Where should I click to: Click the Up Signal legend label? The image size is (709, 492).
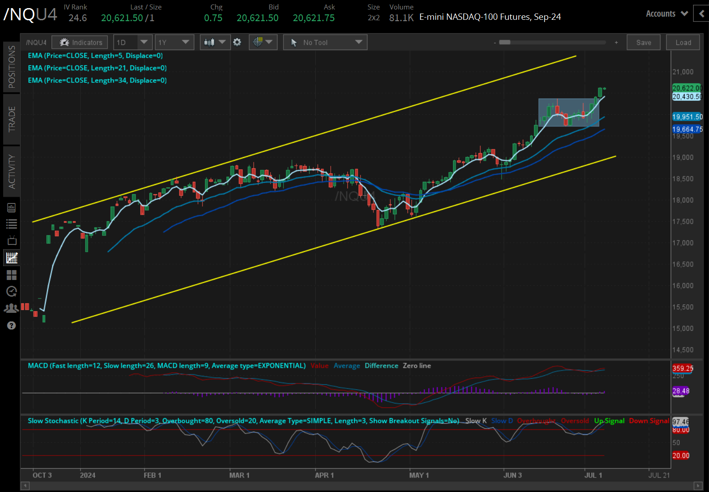pos(609,421)
